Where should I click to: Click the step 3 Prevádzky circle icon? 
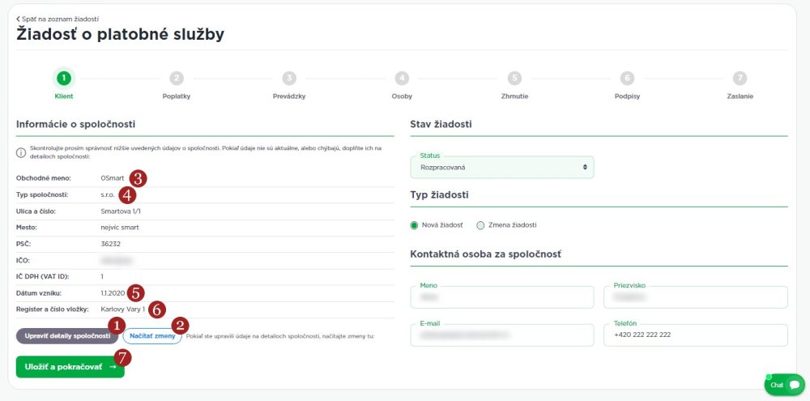click(x=289, y=78)
